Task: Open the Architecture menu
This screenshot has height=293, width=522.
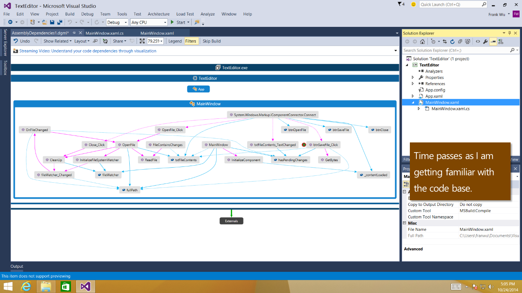Action: point(159,14)
